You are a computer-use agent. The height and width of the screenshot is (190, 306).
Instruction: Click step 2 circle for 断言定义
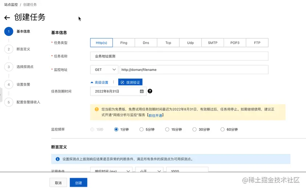tap(9, 49)
